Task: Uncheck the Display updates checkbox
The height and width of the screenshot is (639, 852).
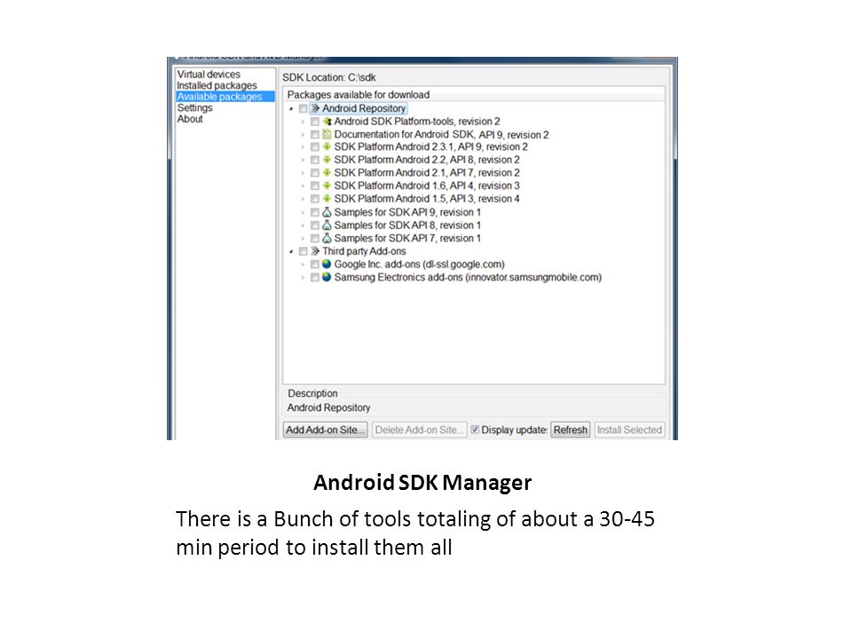Action: tap(475, 430)
